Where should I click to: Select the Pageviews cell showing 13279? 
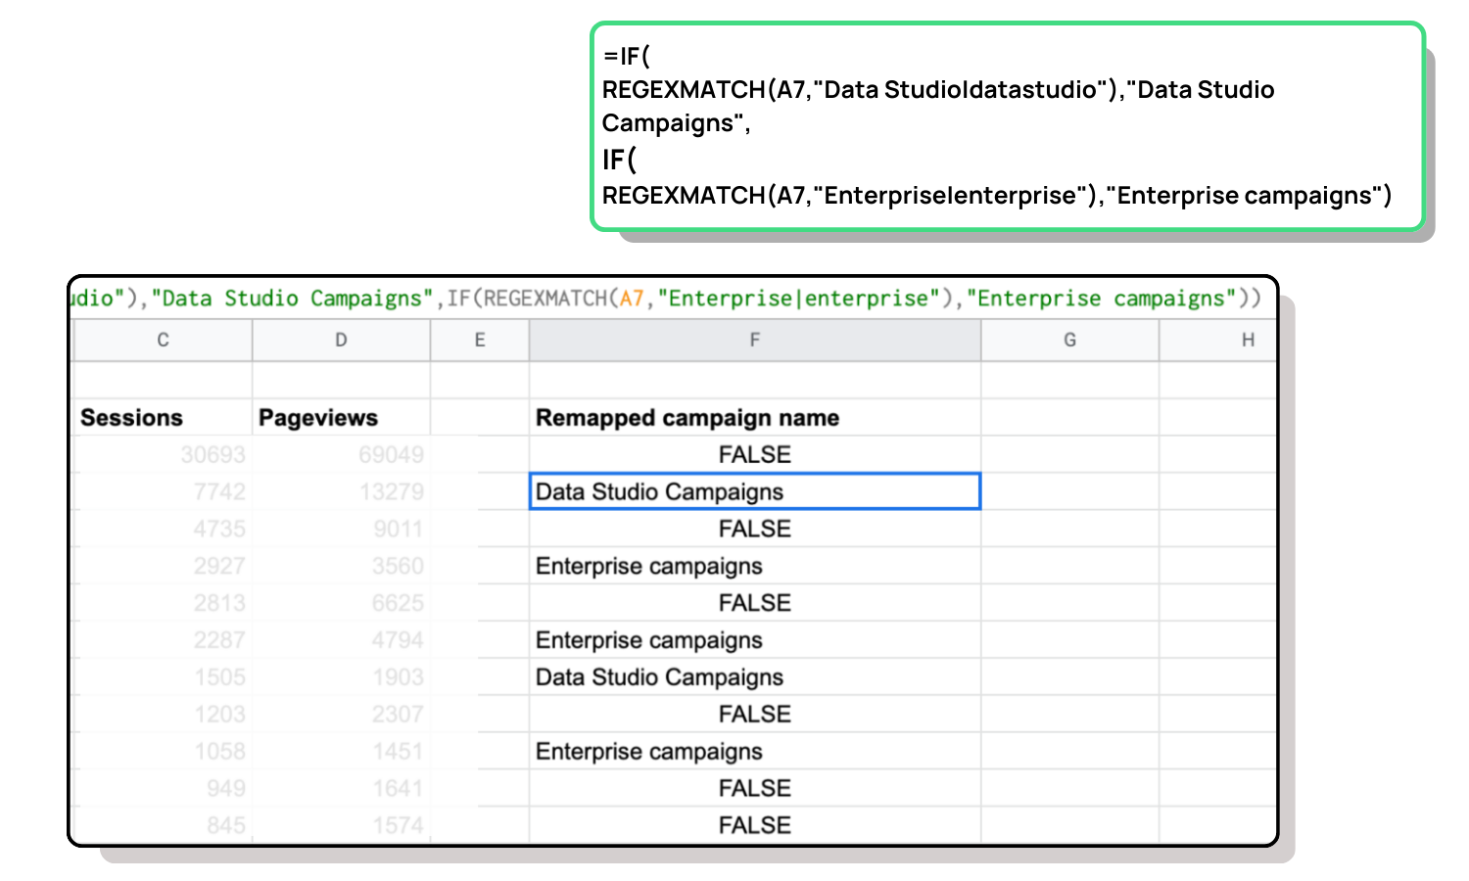(x=340, y=491)
